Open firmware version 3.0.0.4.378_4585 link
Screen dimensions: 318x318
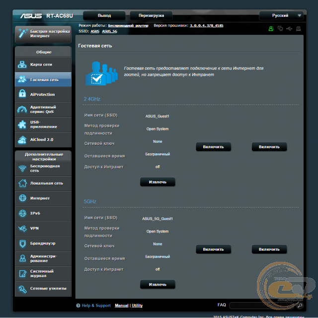point(207,25)
